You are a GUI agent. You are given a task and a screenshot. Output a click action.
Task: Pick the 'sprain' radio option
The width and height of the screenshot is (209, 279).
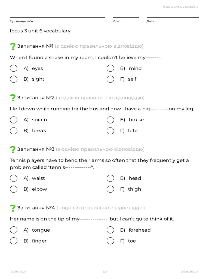[x=14, y=120]
